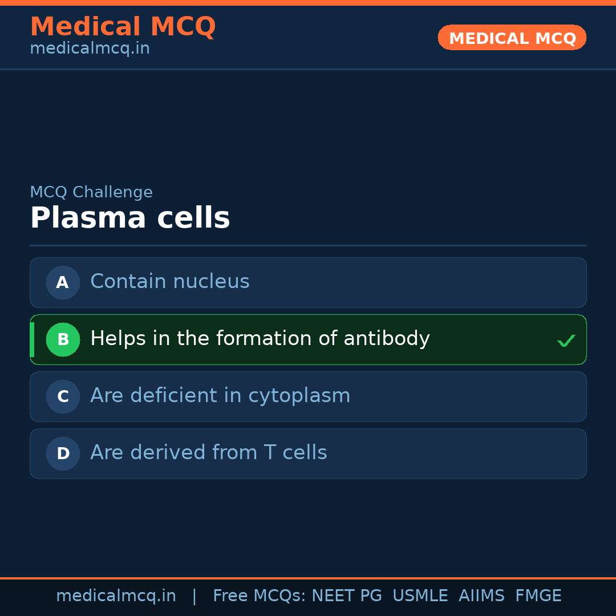Click FMGE in the footer

tap(538, 596)
